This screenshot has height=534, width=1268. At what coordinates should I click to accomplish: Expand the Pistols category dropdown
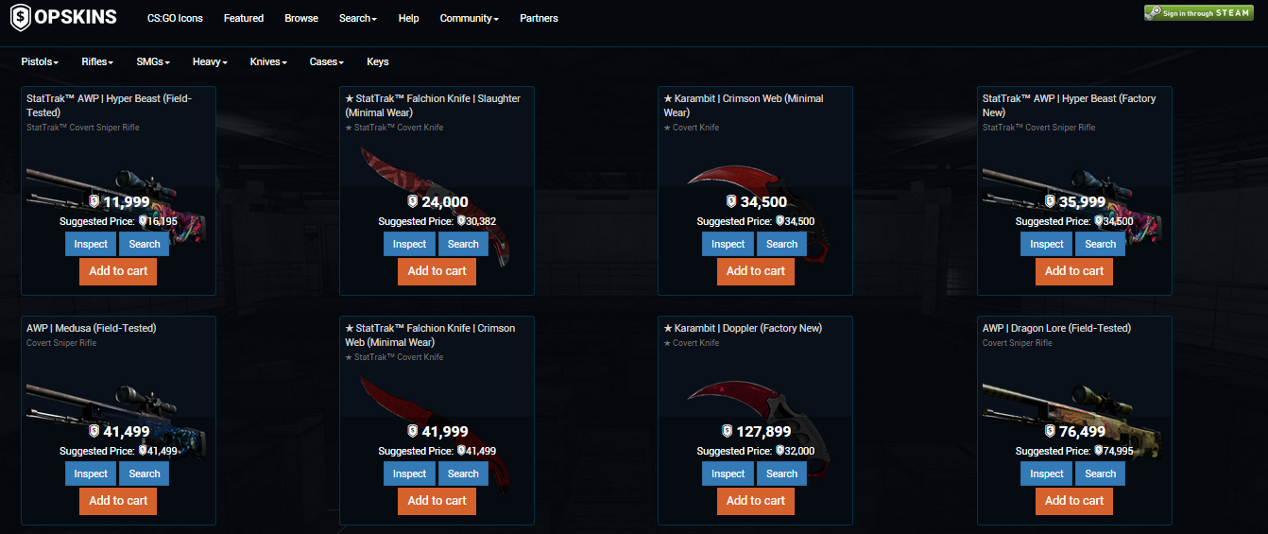click(x=40, y=61)
